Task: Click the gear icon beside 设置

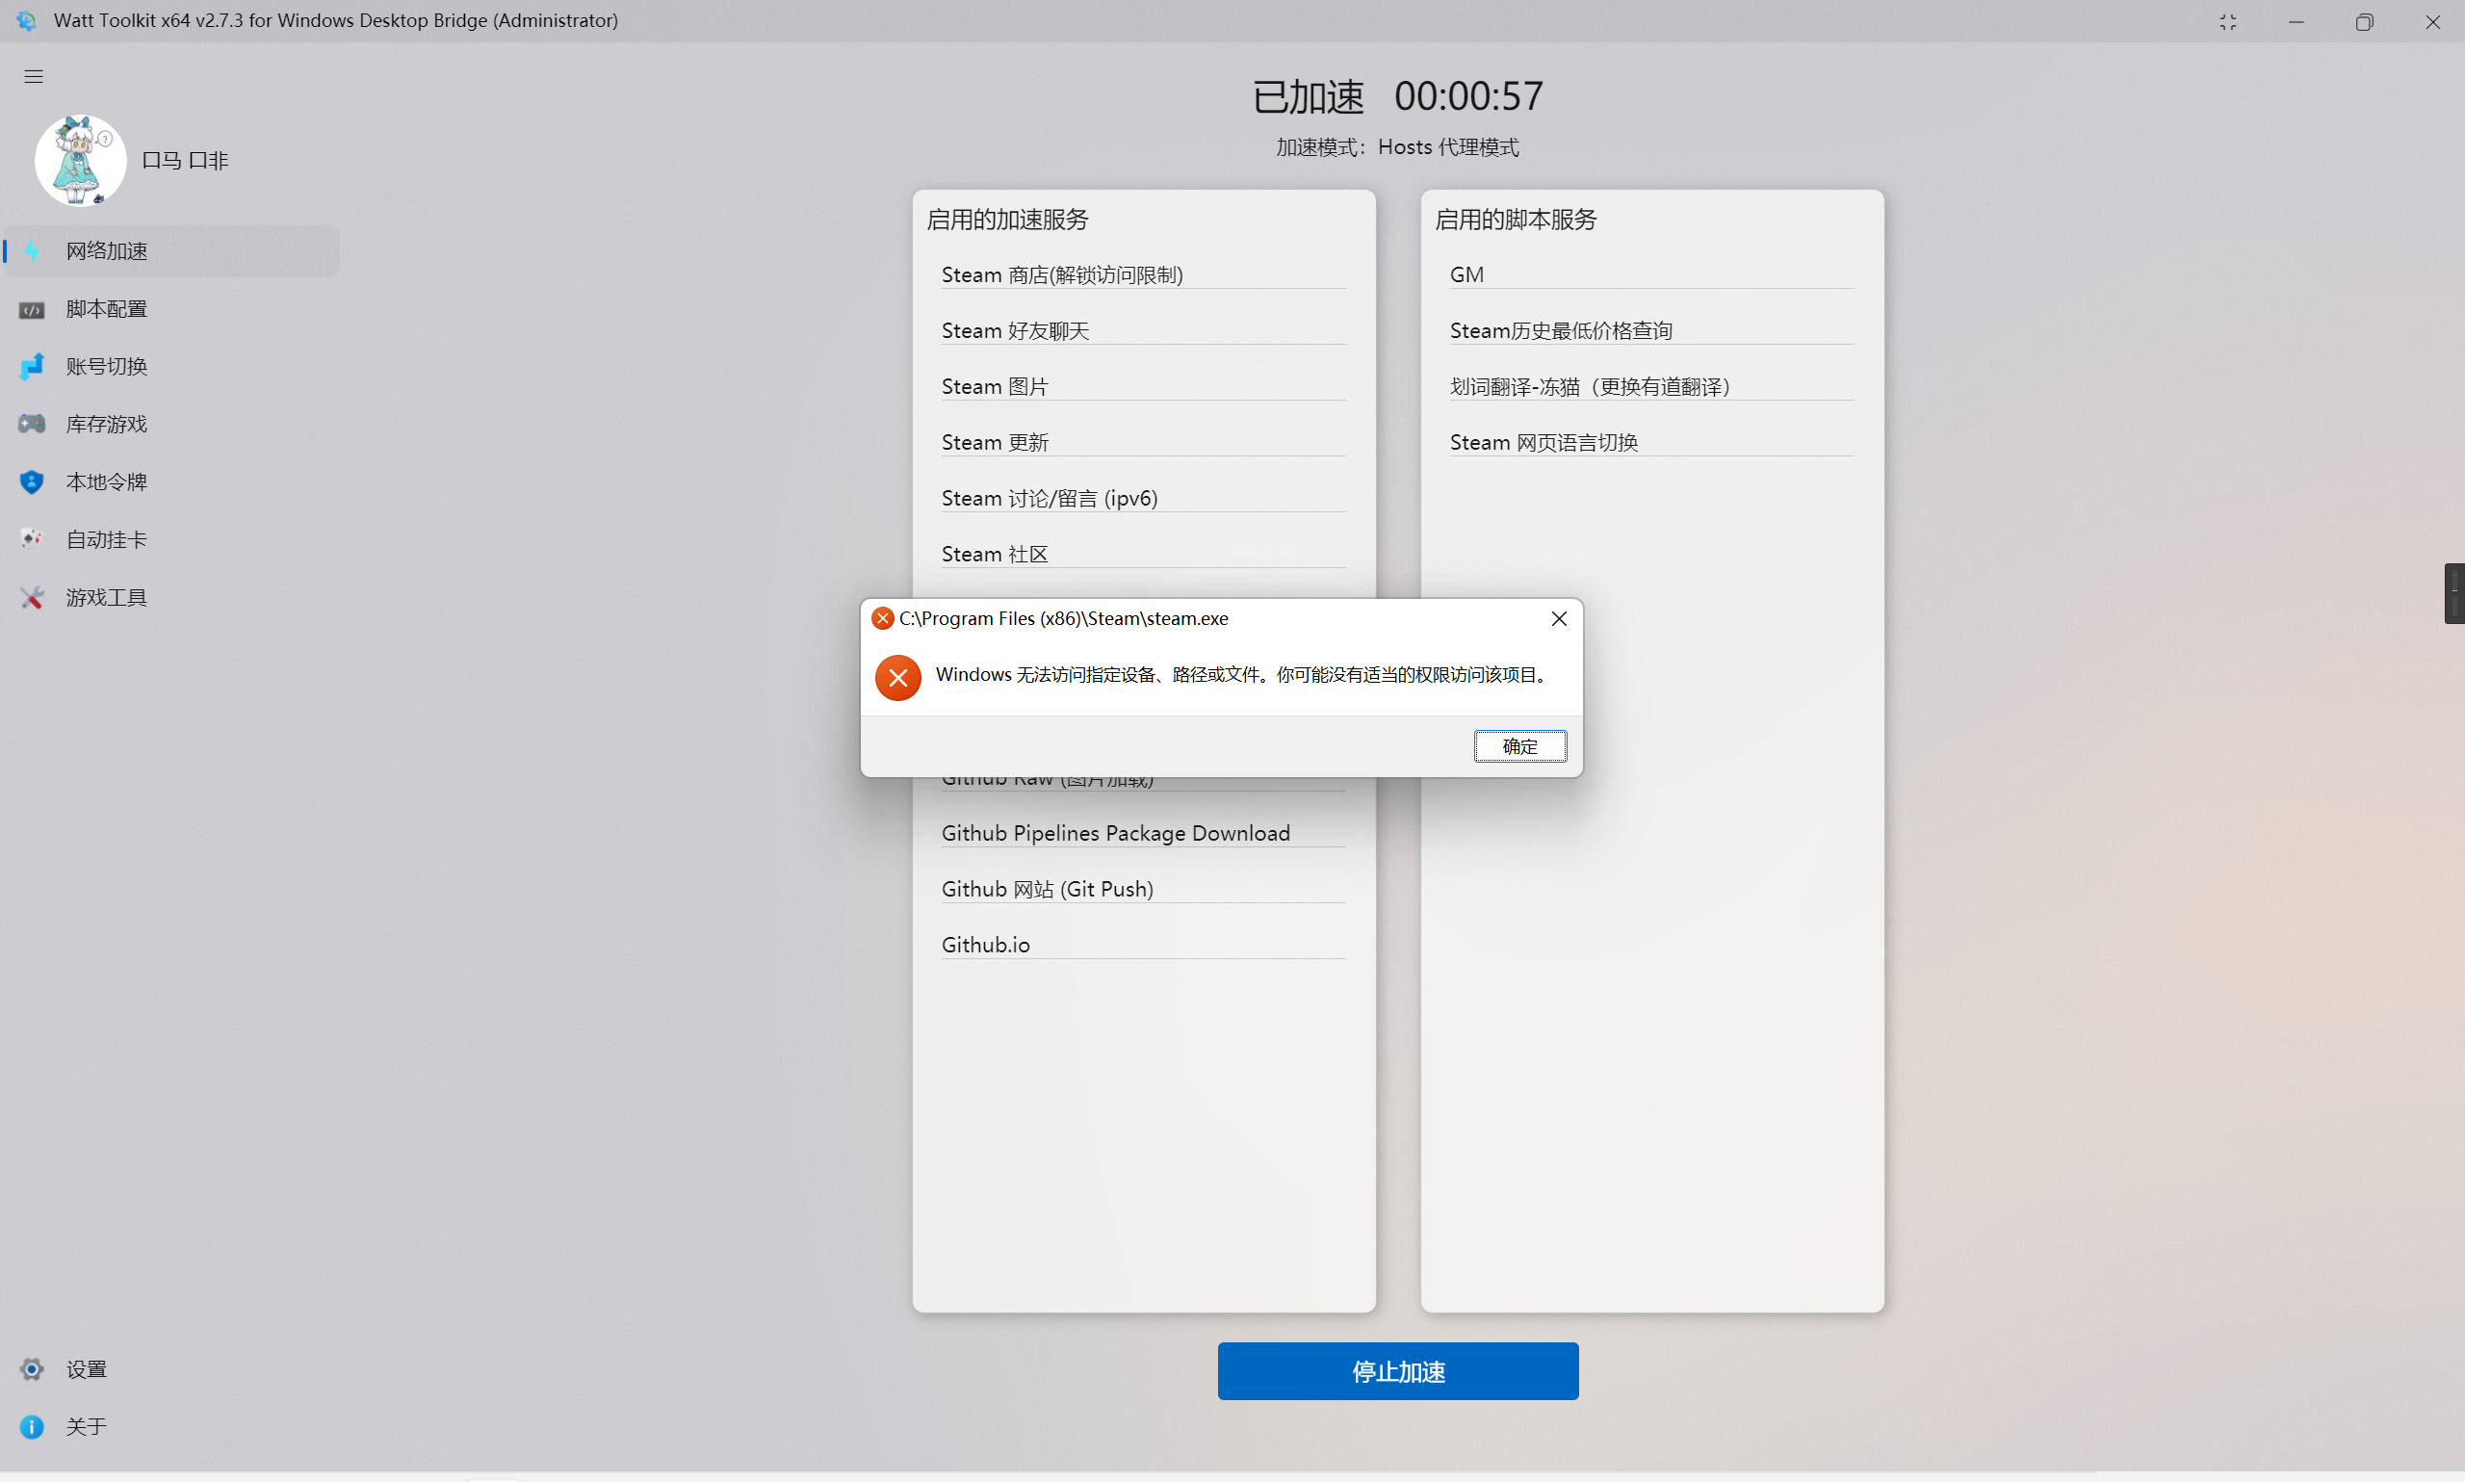Action: tap(32, 1369)
